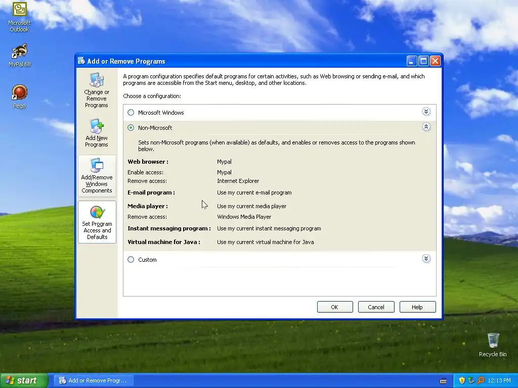Open Change or Remove Programs panel

pos(97,90)
